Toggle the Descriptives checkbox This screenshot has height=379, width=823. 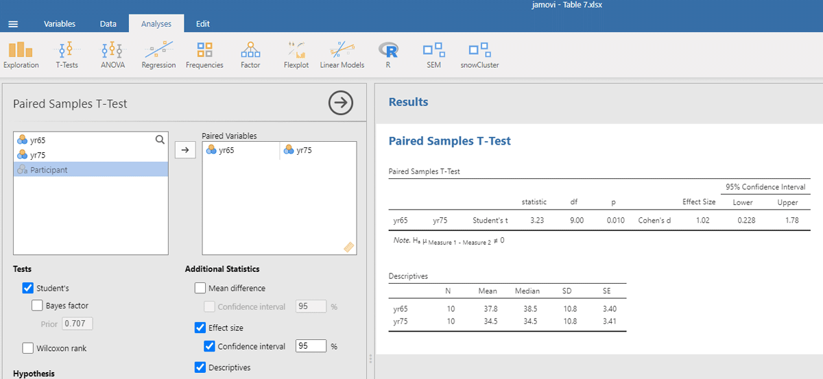[x=200, y=367]
